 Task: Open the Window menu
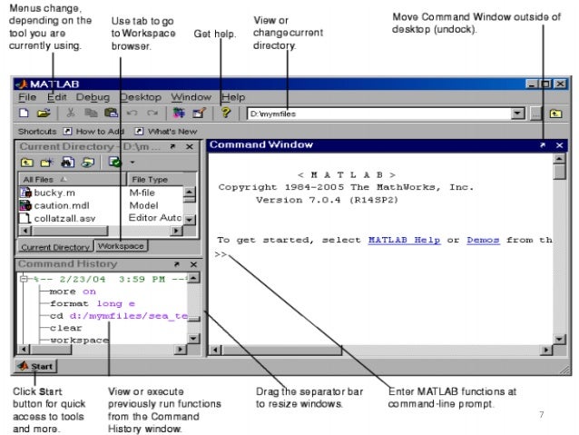pos(191,97)
